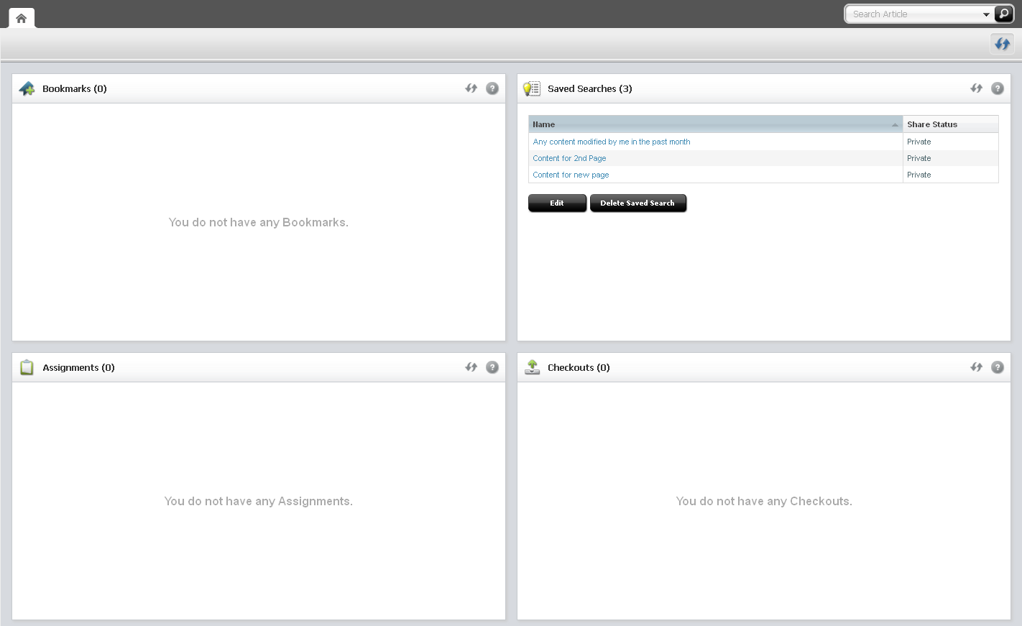Click the 'Bookmarks (0)' title
Screen dimensions: 1022x626
point(75,88)
